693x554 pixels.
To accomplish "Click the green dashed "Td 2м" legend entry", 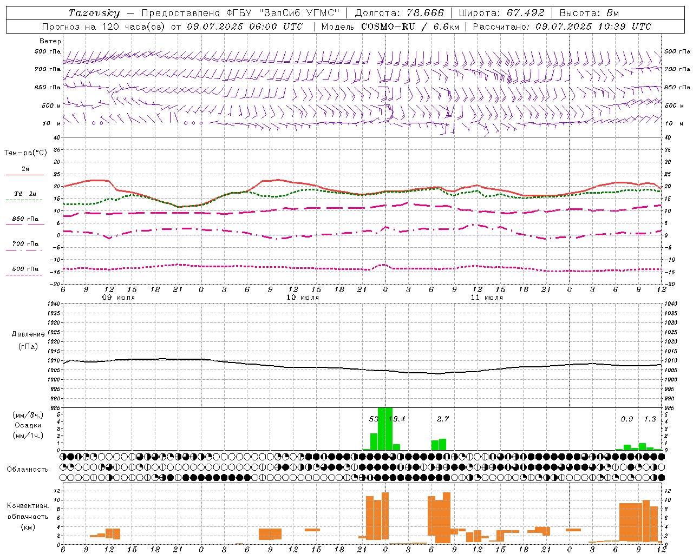I will pos(25,196).
